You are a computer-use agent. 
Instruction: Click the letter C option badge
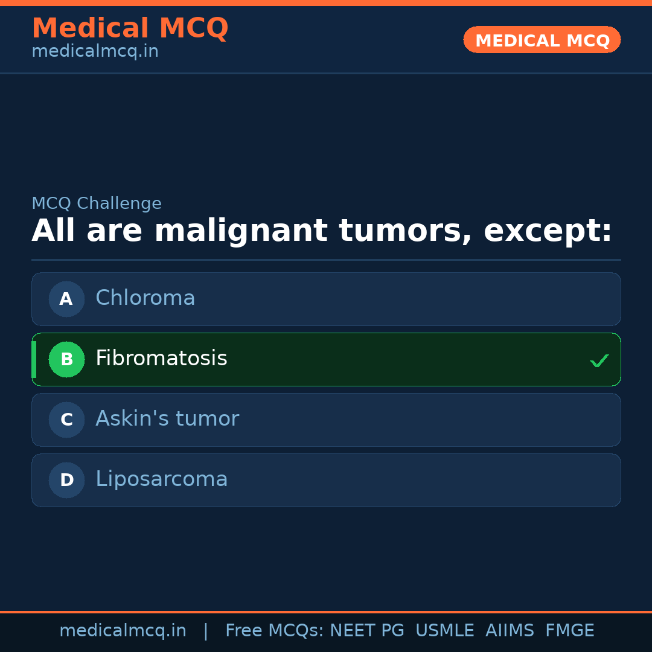coord(66,420)
